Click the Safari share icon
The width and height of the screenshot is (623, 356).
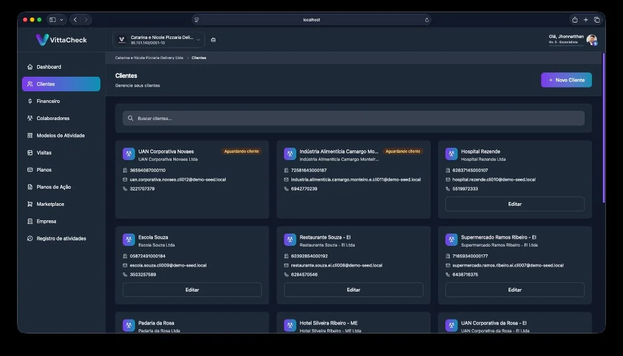[x=574, y=19]
